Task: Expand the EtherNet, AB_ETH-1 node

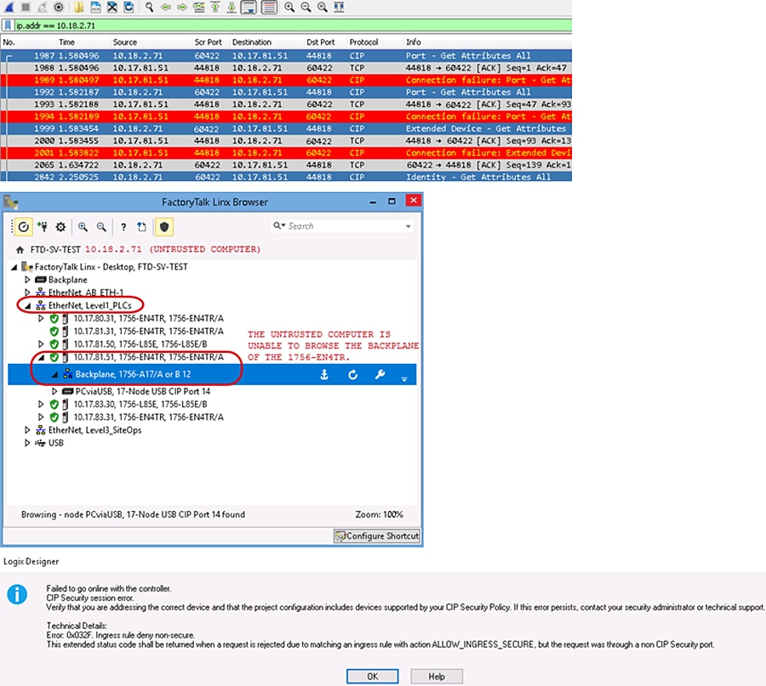Action: tap(28, 292)
